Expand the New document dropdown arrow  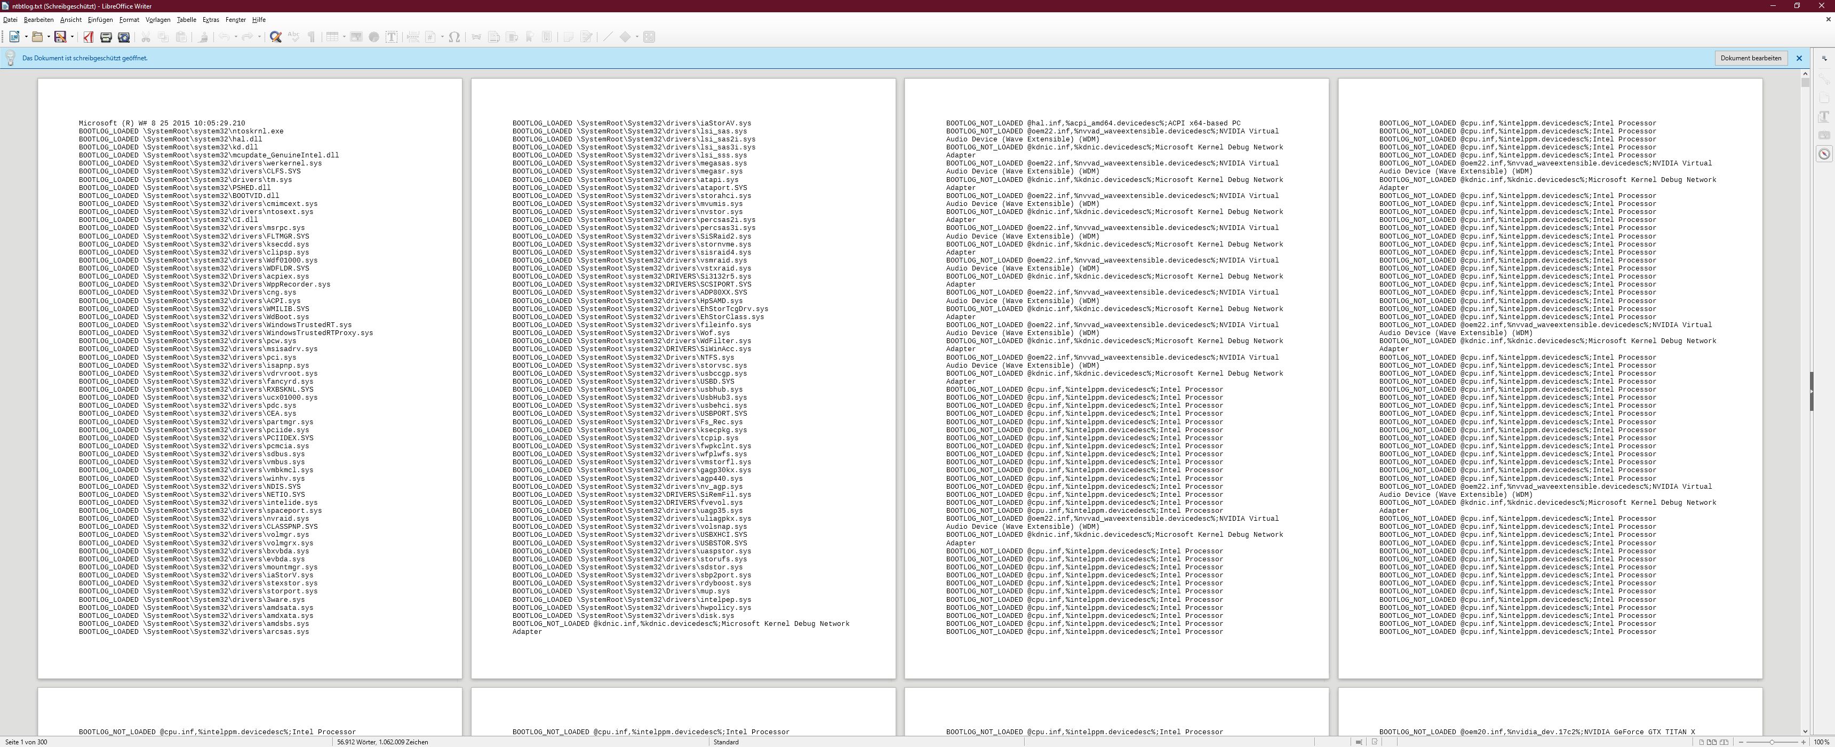(26, 37)
